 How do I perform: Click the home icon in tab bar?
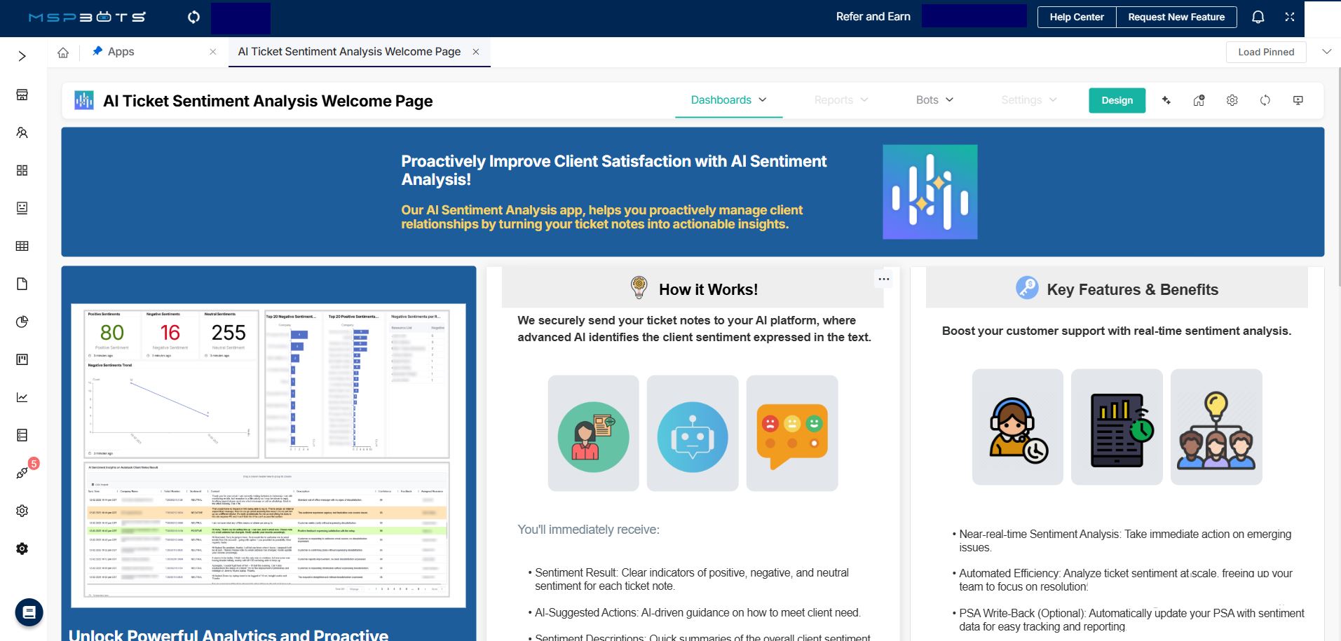pyautogui.click(x=63, y=53)
